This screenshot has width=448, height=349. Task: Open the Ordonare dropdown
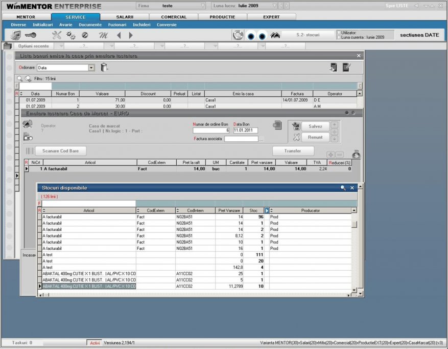pos(91,68)
